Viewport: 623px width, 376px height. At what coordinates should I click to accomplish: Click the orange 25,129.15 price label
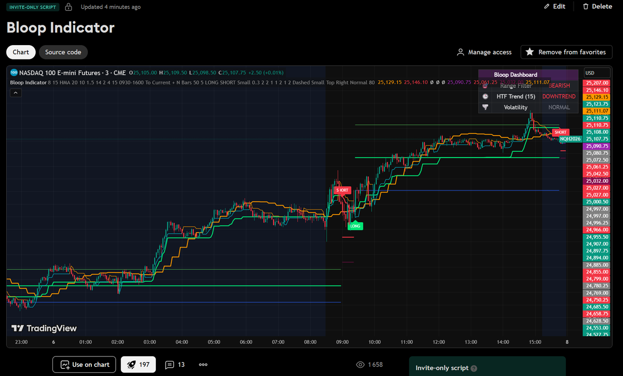(597, 97)
